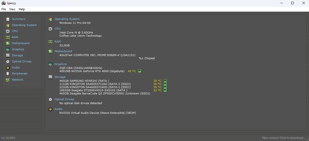Open the Help menu
Image resolution: width=309 pixels, height=141 pixels.
22,9
